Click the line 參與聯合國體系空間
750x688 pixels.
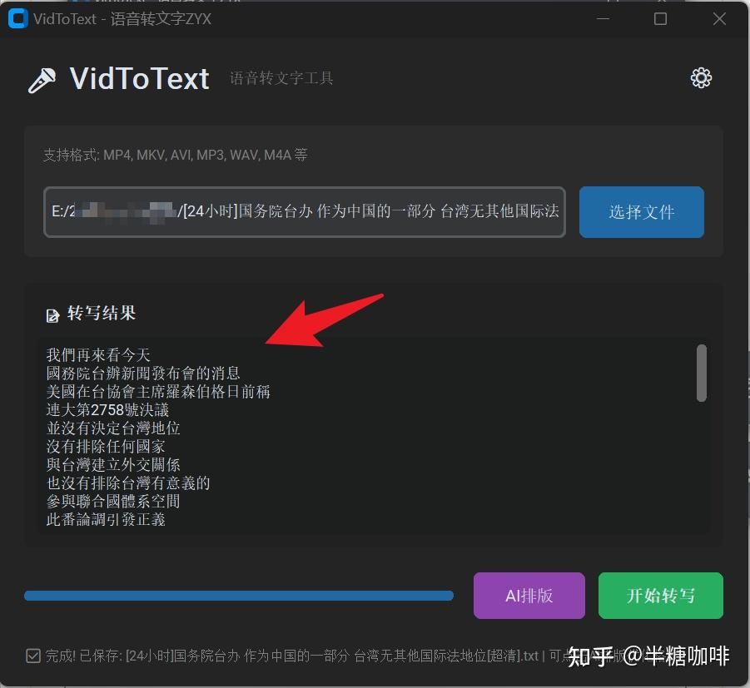[113, 501]
